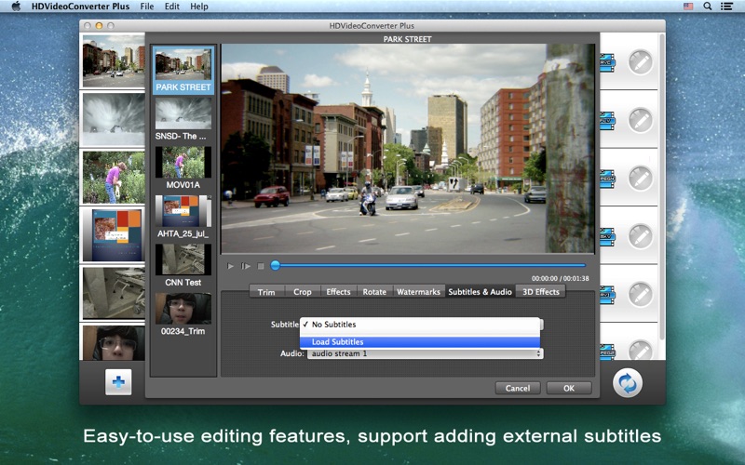Click the edit pencil for the colorful slide video row
Viewport: 745px width, 465px height.
pos(641,236)
